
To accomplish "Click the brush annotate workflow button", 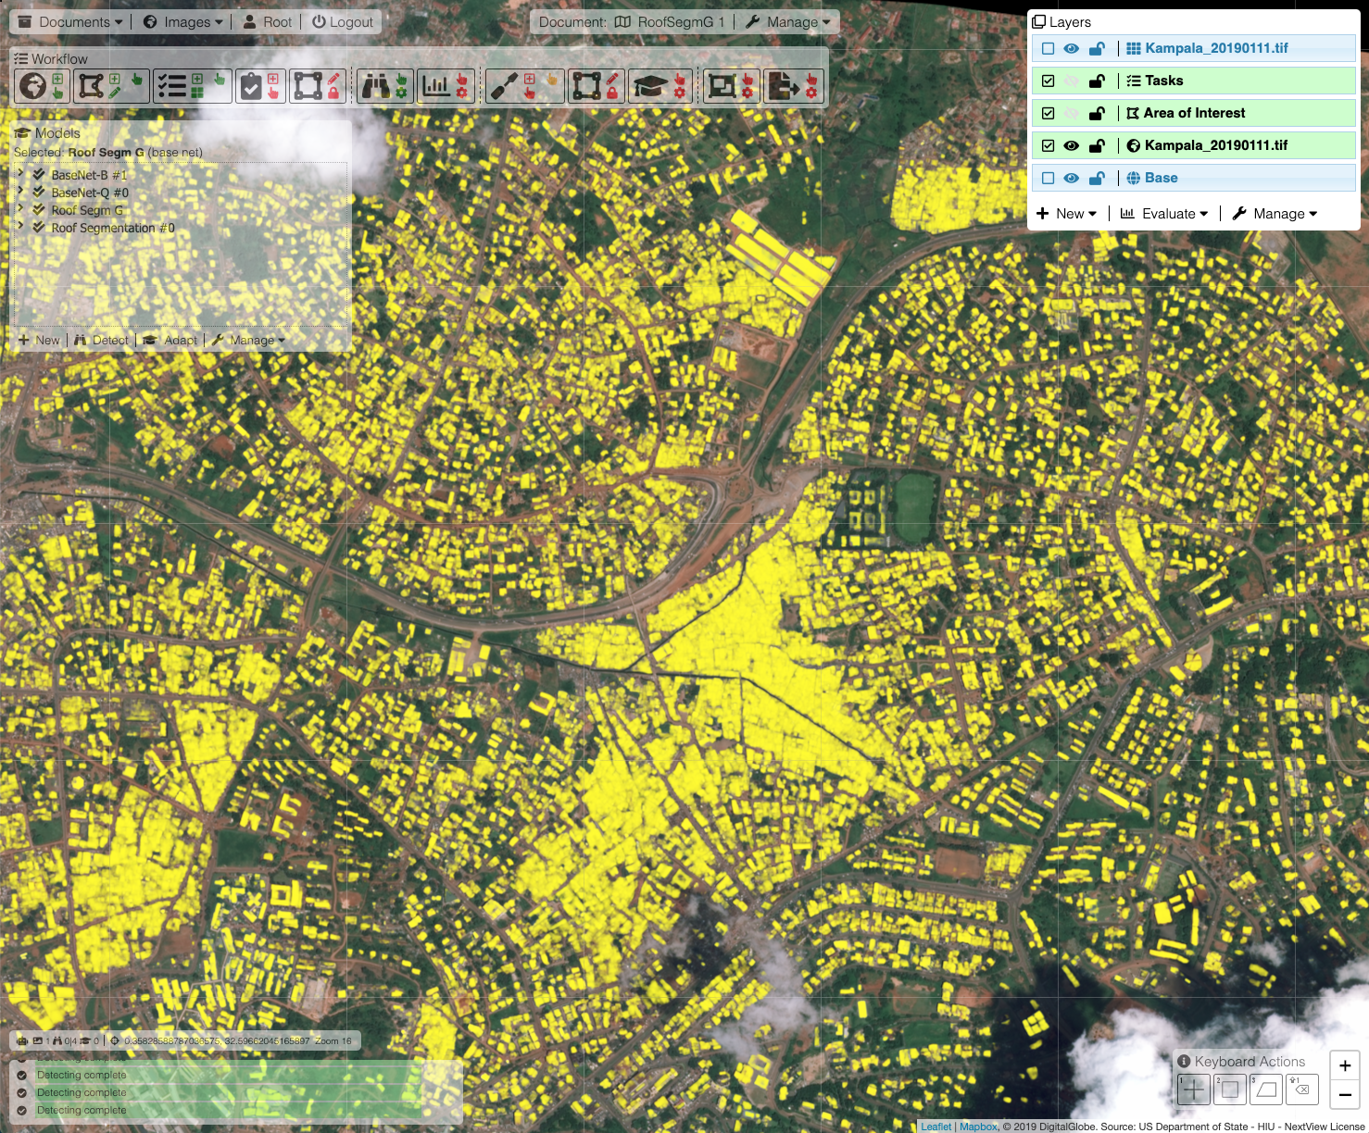I will [523, 86].
